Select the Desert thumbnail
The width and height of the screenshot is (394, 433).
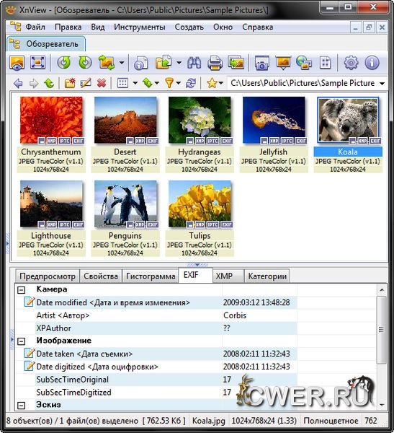125,120
